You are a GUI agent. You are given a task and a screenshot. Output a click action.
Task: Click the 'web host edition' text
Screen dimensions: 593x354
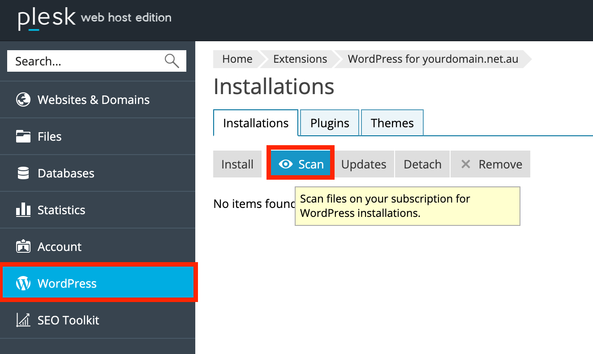[x=126, y=18]
